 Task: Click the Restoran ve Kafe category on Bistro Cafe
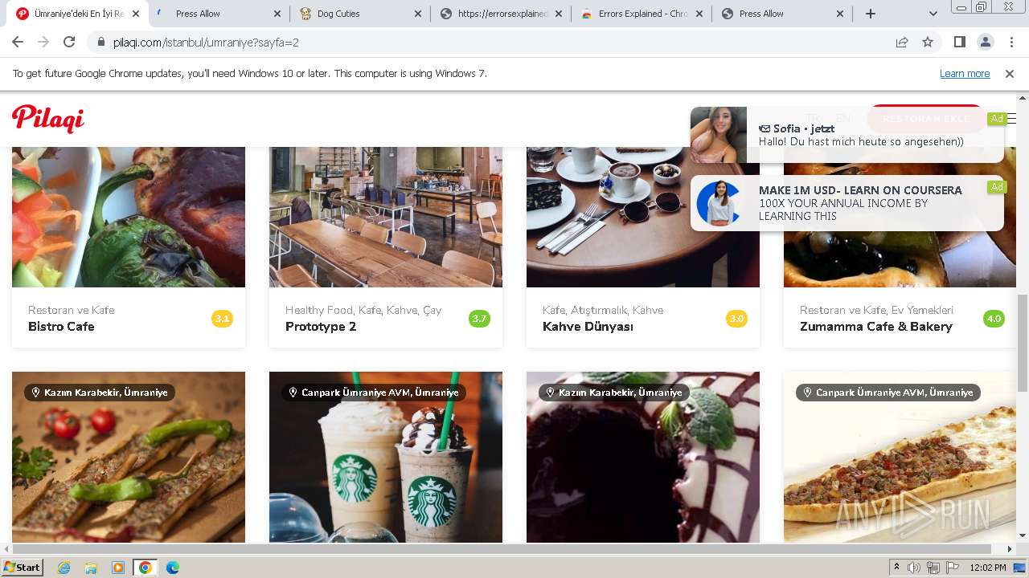pyautogui.click(x=72, y=310)
